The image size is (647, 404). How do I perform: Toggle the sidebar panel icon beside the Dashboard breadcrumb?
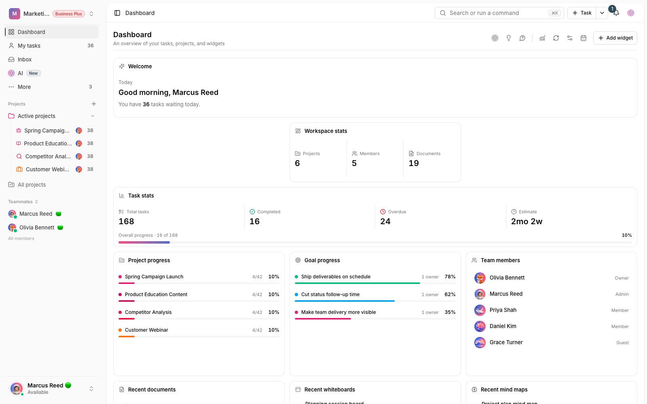point(117,13)
